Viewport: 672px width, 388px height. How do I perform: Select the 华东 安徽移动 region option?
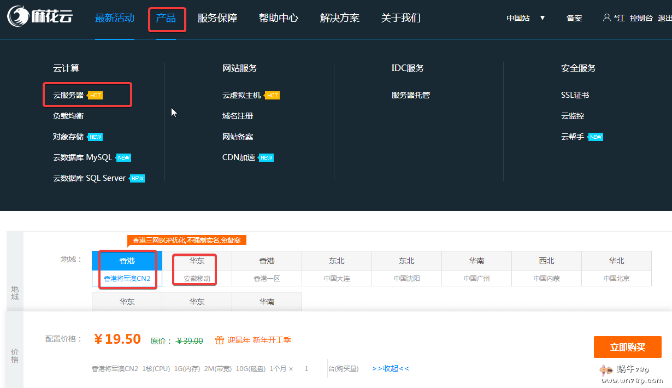tap(197, 269)
